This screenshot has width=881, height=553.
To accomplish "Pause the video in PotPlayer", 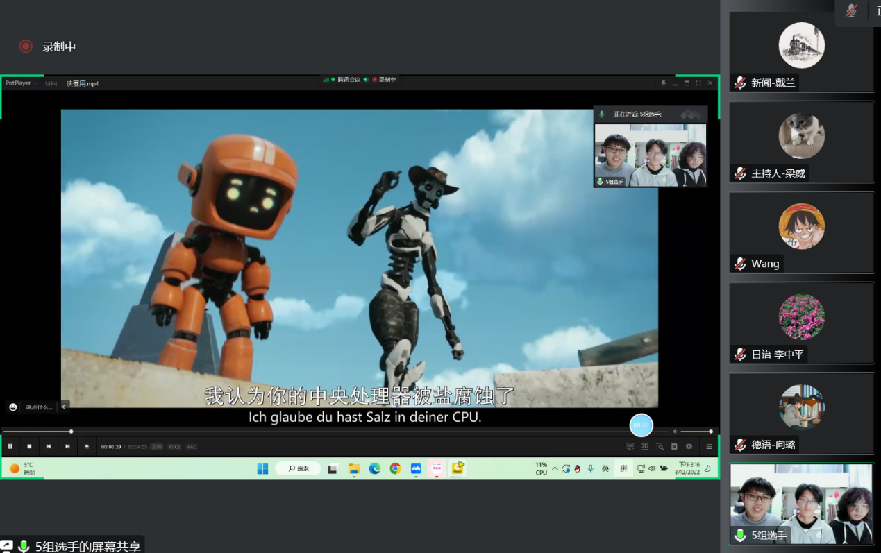I will [10, 446].
